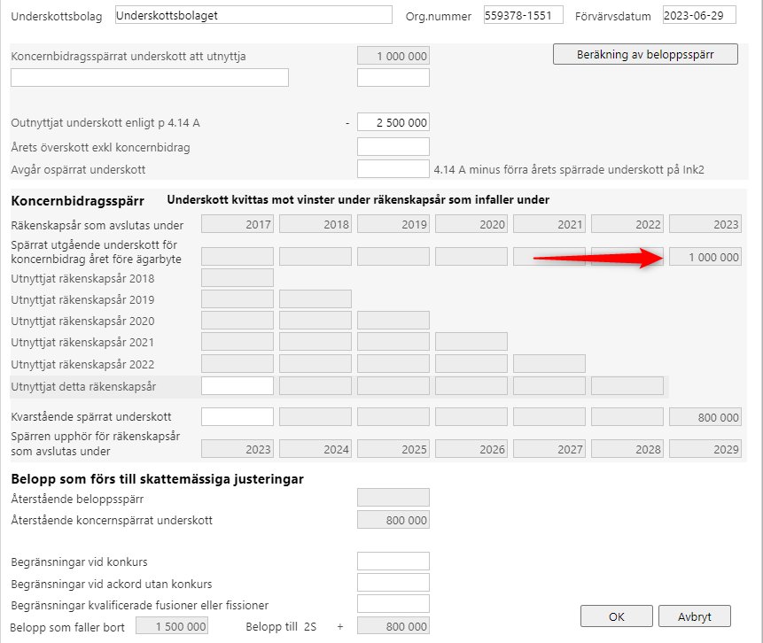Click the Förvärvsdatum date field
Screen dimensions: 763x643
699,15
